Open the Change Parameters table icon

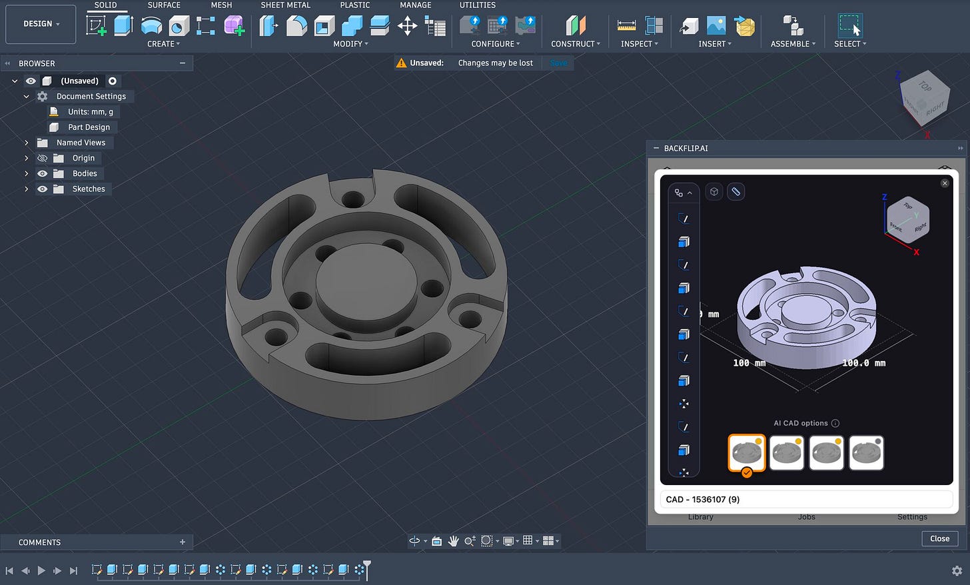[x=435, y=27]
